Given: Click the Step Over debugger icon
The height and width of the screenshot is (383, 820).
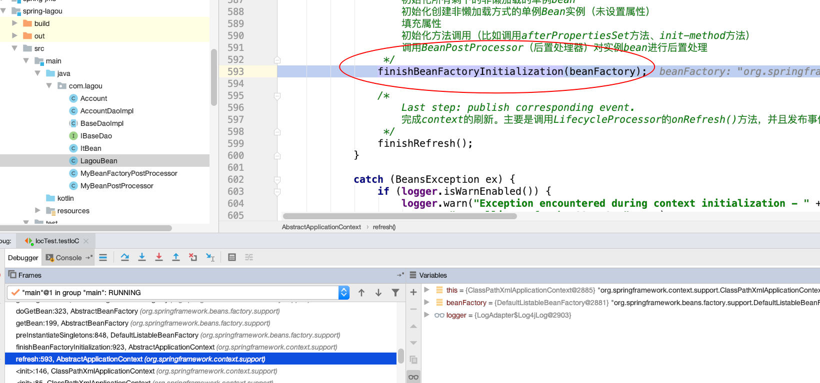Looking at the screenshot, I should pyautogui.click(x=125, y=257).
